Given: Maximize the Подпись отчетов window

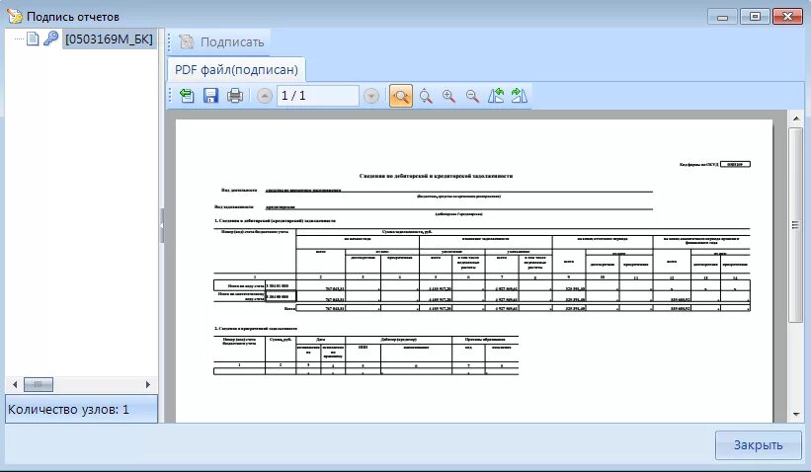Looking at the screenshot, I should click(x=755, y=17).
